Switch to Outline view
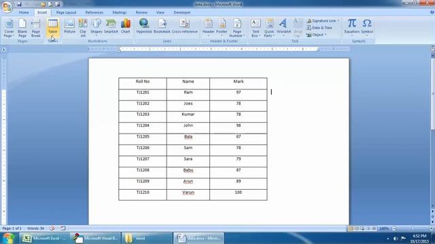This screenshot has width=435, height=244. point(368,228)
